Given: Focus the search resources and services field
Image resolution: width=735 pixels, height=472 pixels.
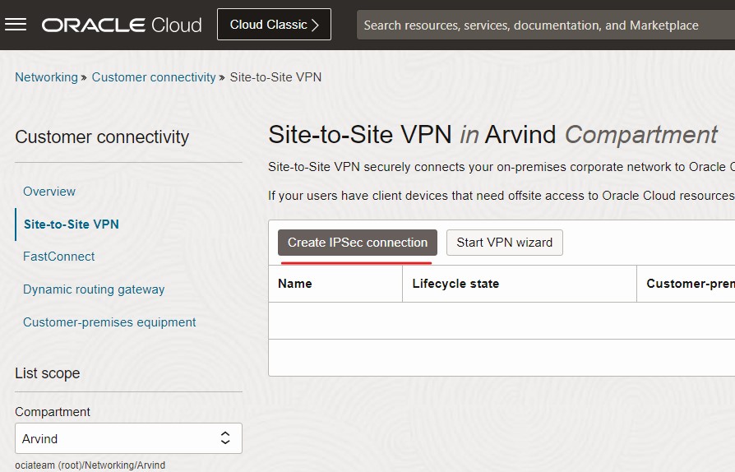Looking at the screenshot, I should (543, 25).
